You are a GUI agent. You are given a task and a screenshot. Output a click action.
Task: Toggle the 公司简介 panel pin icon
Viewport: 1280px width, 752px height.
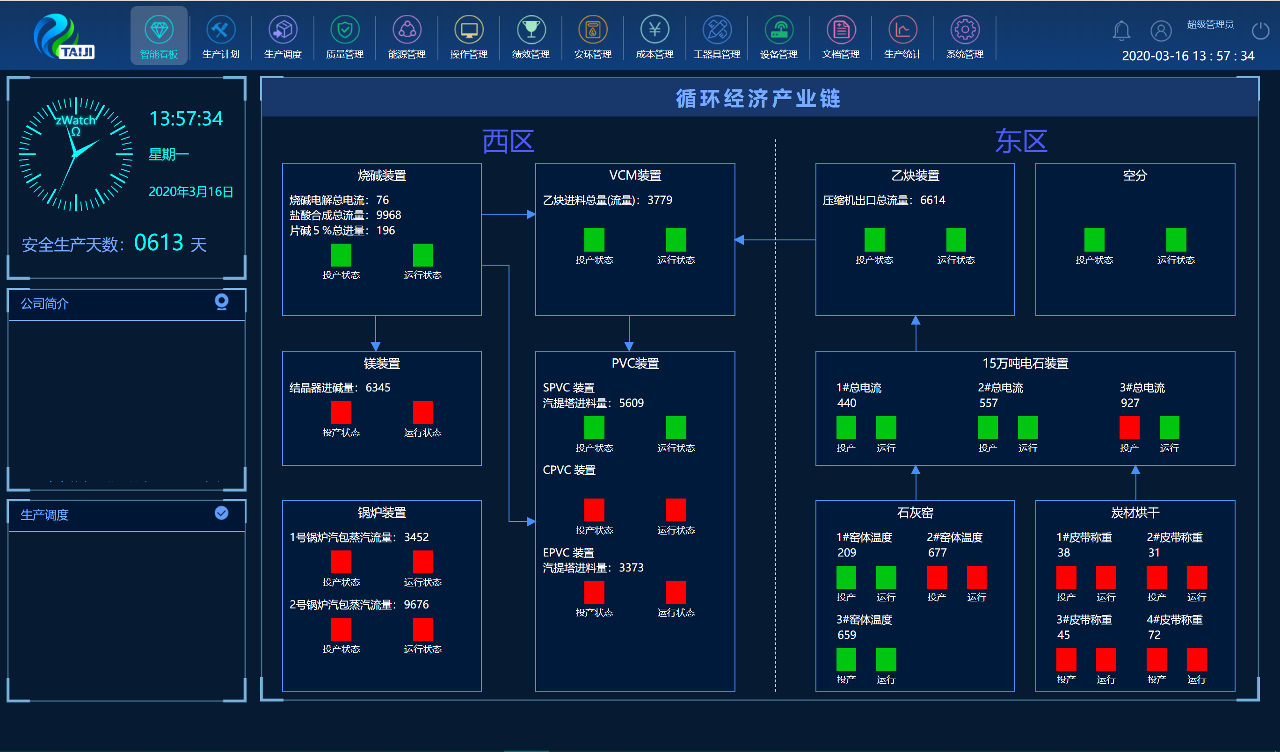tap(221, 302)
